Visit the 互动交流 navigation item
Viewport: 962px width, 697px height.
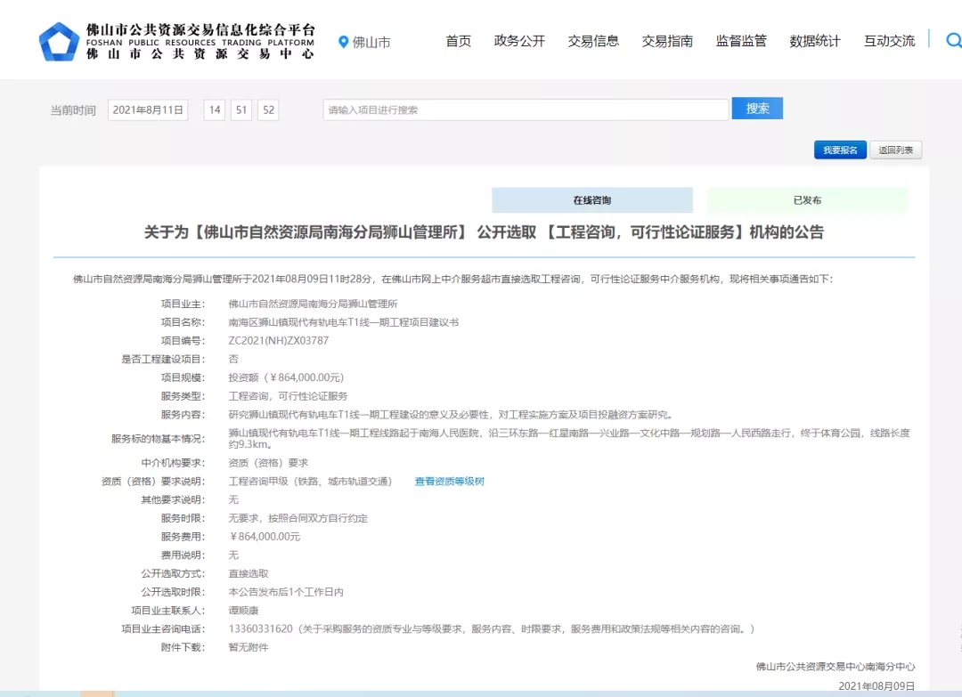[889, 41]
